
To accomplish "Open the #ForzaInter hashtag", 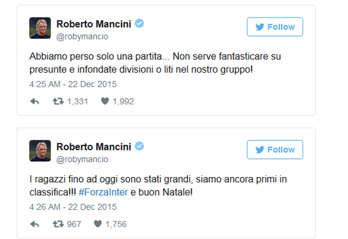I will pyautogui.click(x=103, y=192).
